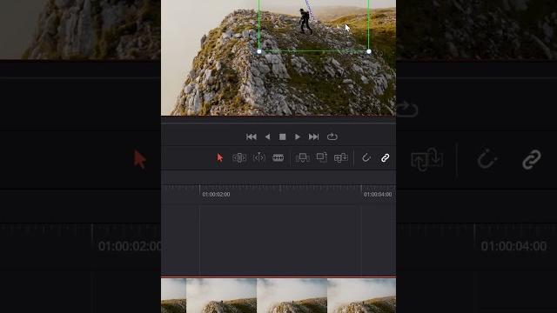Play the clip in reverse
This screenshot has width=557, height=313.
coord(267,137)
